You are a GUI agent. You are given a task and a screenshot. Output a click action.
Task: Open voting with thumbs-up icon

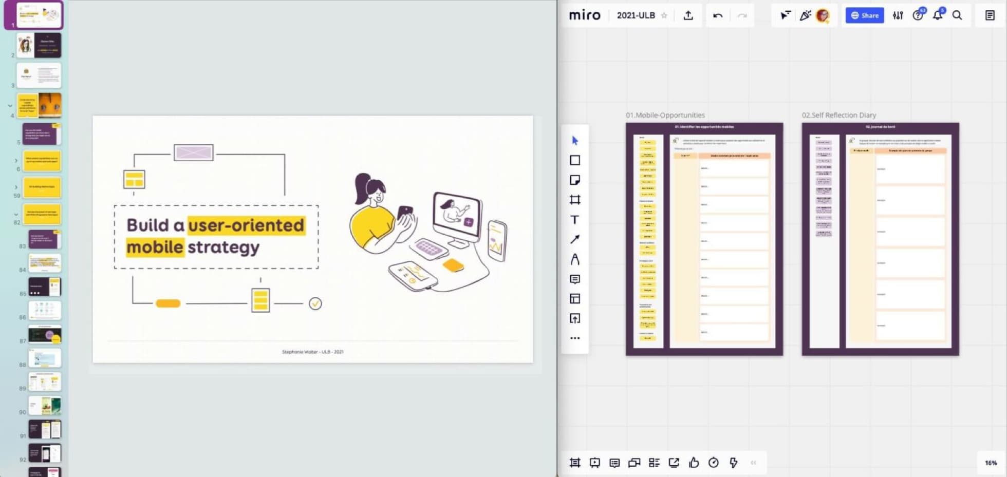click(694, 463)
